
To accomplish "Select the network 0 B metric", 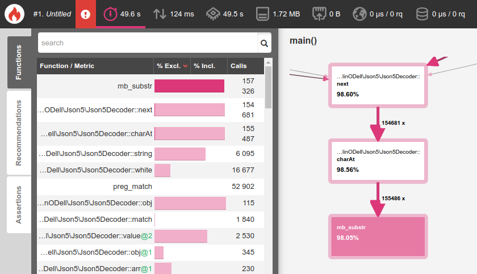I will pyautogui.click(x=327, y=14).
